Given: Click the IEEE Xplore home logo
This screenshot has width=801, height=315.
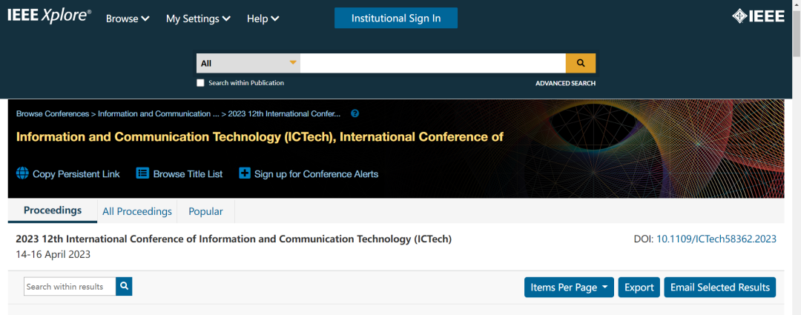Looking at the screenshot, I should [49, 17].
